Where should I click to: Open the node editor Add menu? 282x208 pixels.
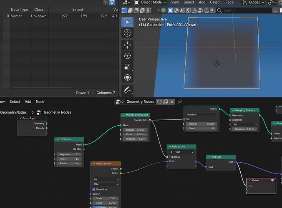(28, 102)
